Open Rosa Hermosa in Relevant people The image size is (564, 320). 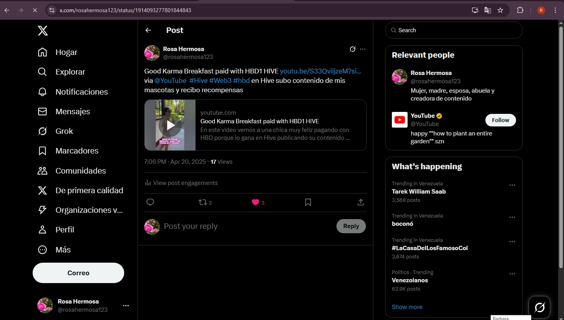(431, 73)
